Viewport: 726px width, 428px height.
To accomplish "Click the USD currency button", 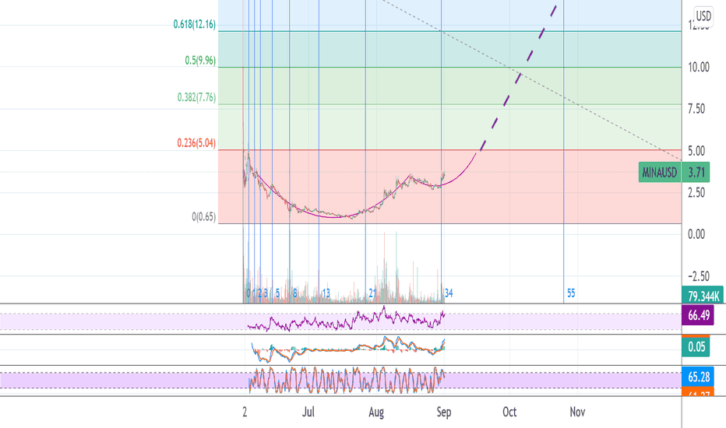I will [703, 16].
